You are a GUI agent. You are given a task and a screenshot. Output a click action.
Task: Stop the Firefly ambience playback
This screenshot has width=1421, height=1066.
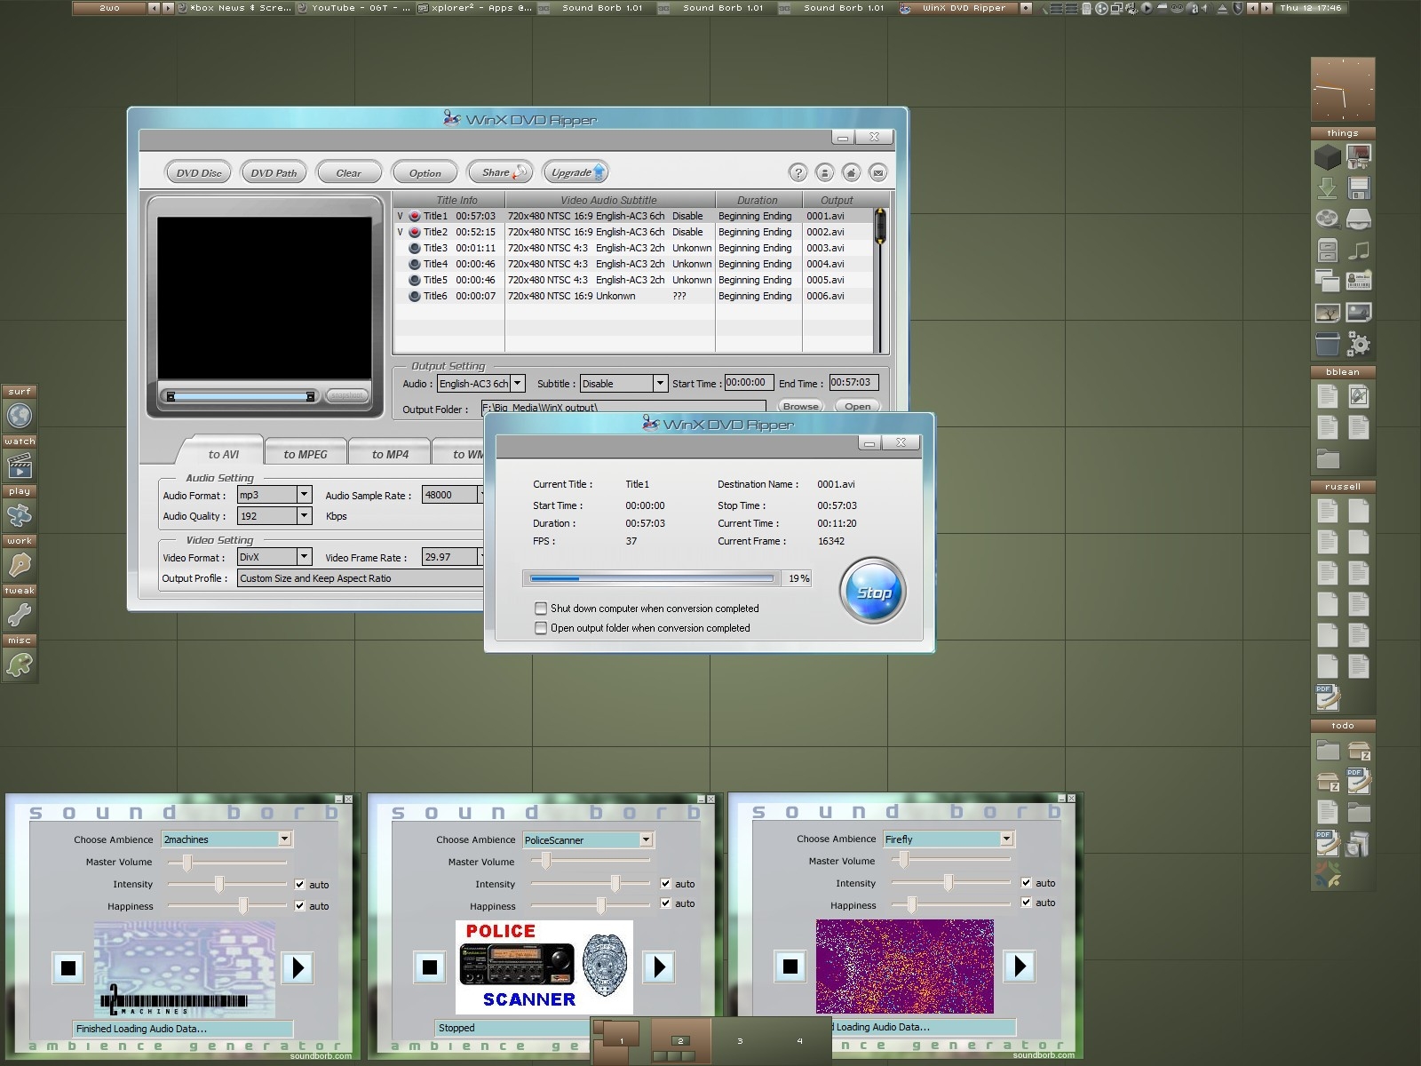pyautogui.click(x=790, y=967)
